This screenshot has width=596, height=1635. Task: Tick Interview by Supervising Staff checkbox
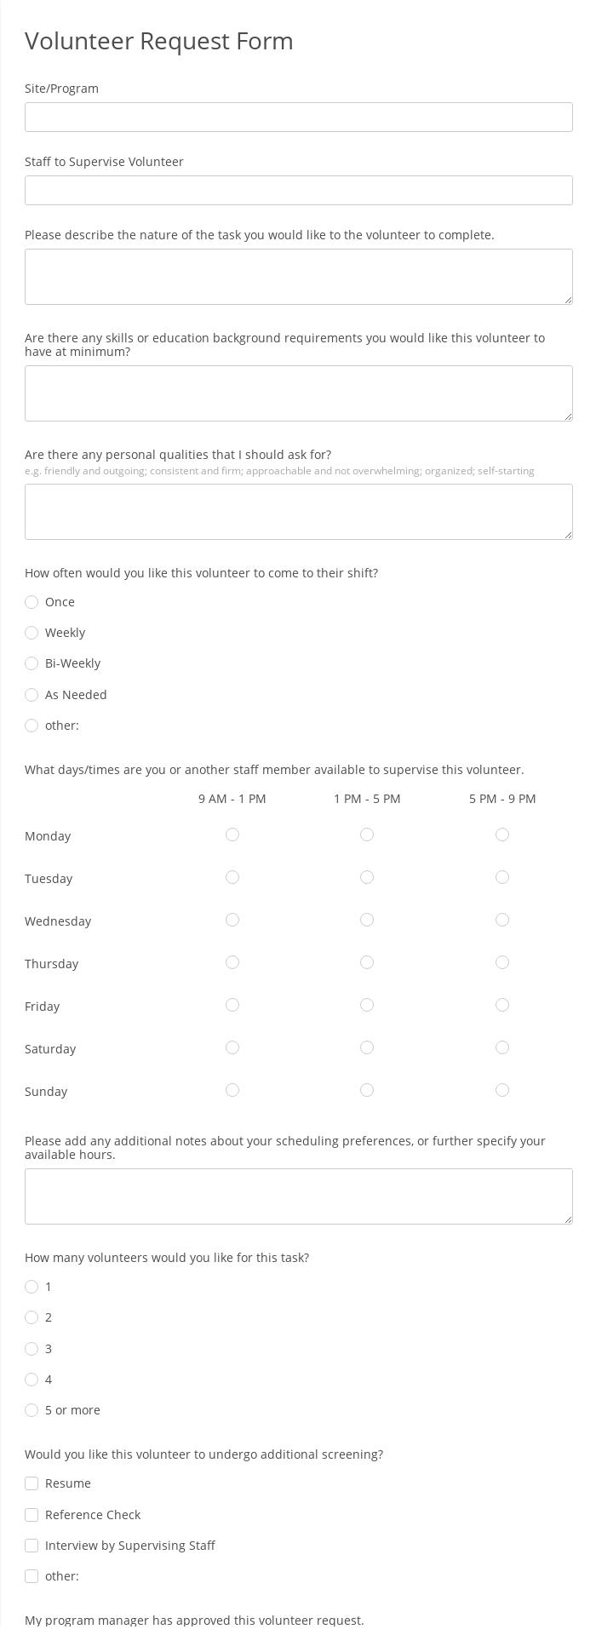coord(32,1546)
